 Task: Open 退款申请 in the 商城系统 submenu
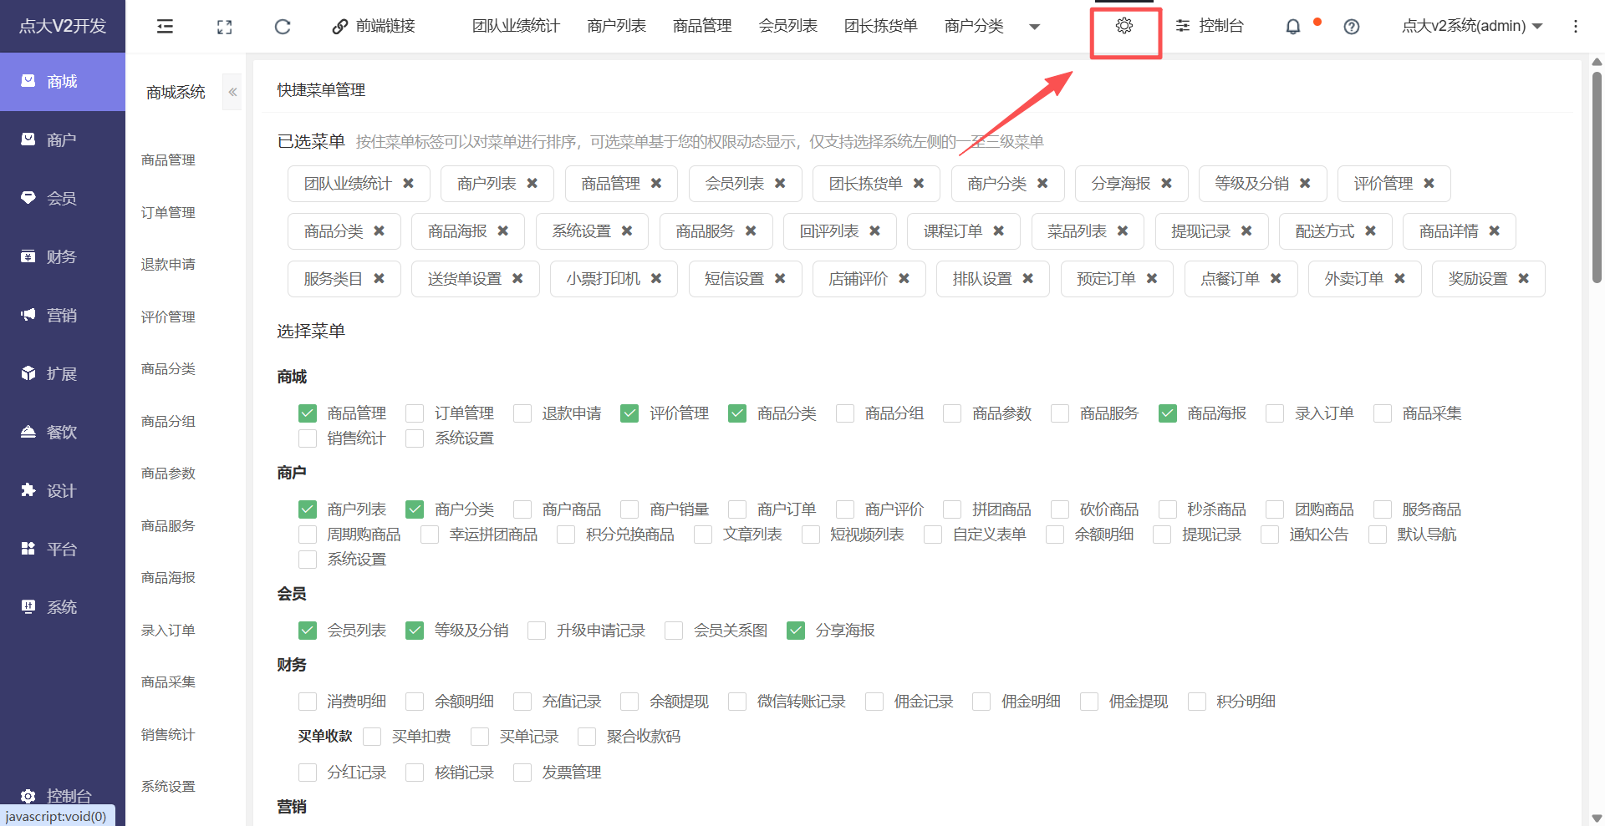168,265
